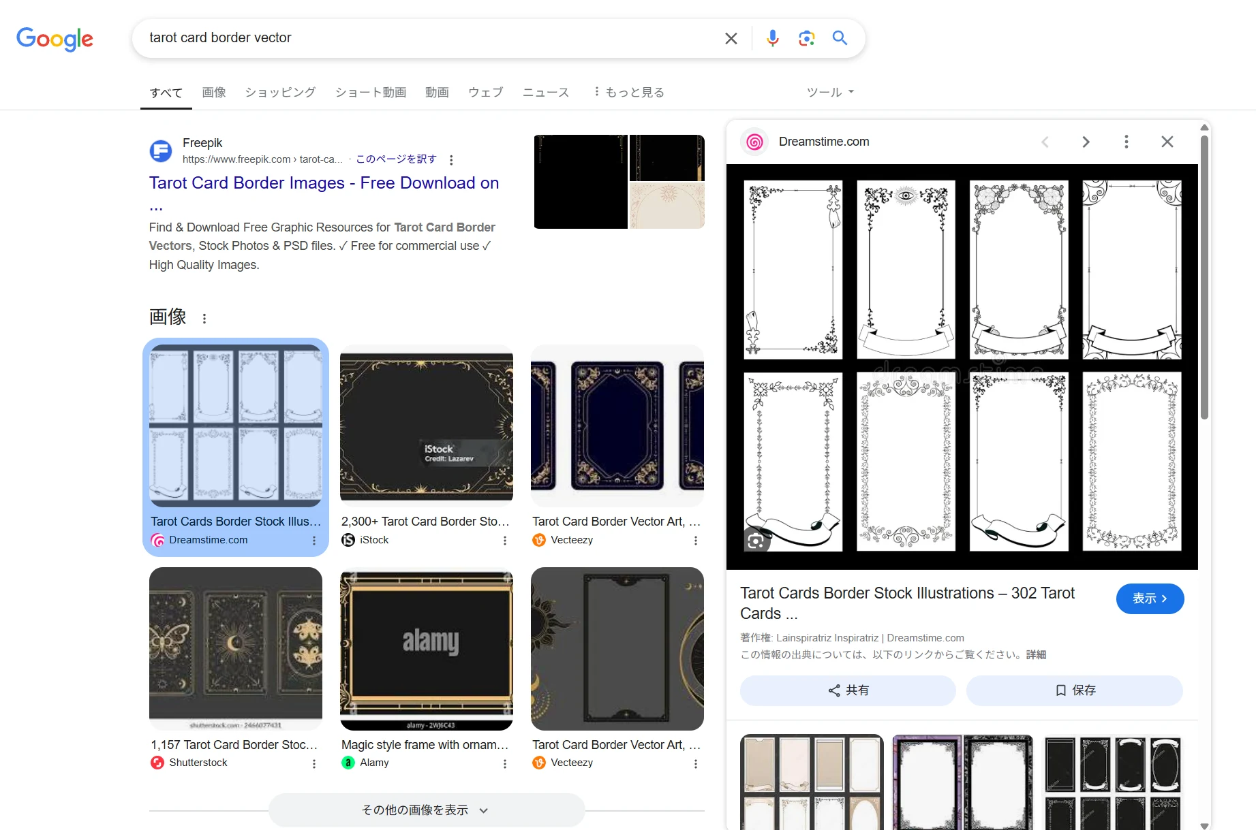1256x830 pixels.
Task: Switch to the 動画 tab
Action: (x=437, y=92)
